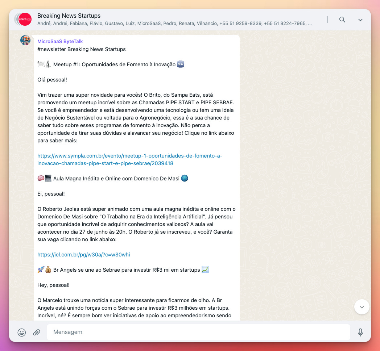Screen dimensions: 380x351
Task: Jump to latest messages round arrow button
Action: [x=362, y=307]
